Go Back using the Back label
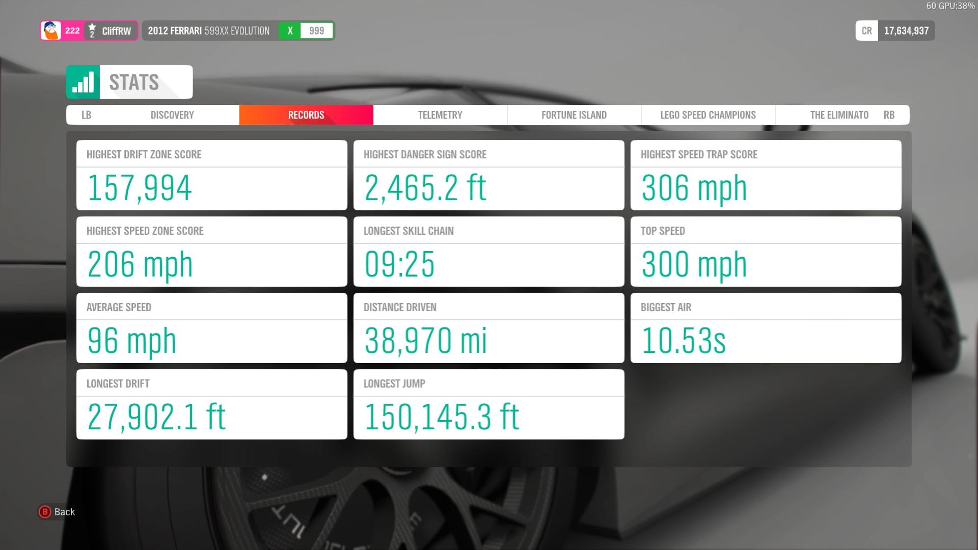This screenshot has height=550, width=978. [x=65, y=512]
